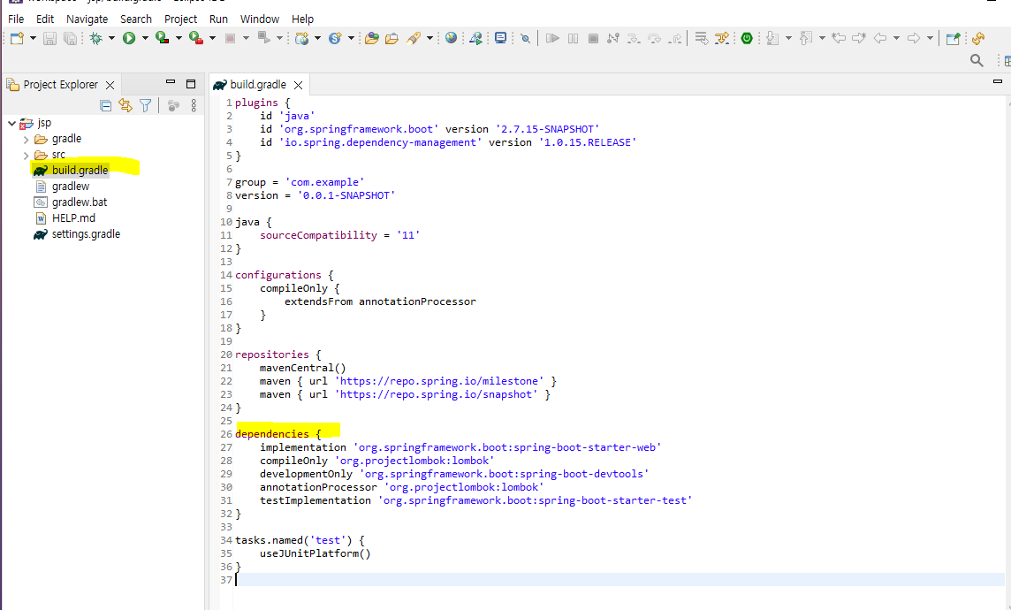Click the Terminate stop icon on right
The image size is (1011, 610).
point(593,39)
